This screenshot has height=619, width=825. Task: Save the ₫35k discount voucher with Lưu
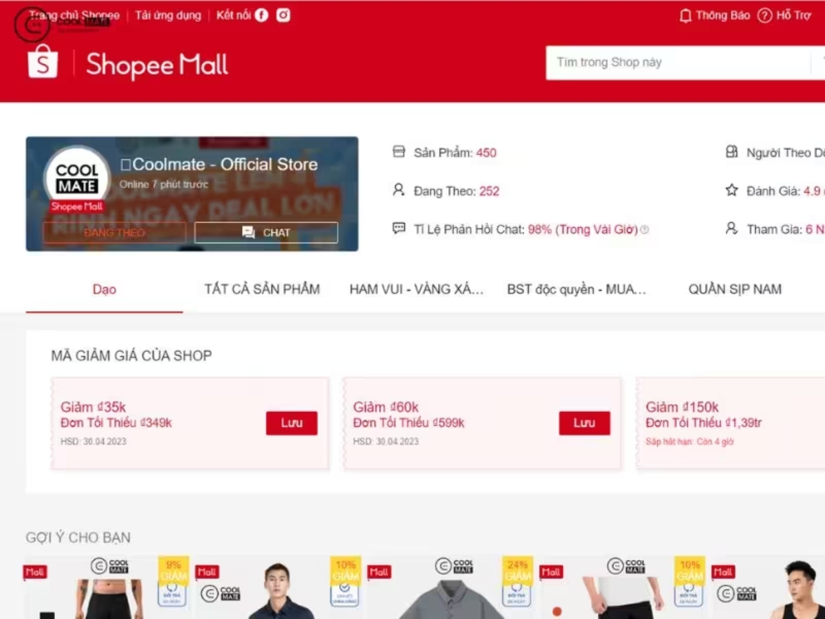[291, 423]
